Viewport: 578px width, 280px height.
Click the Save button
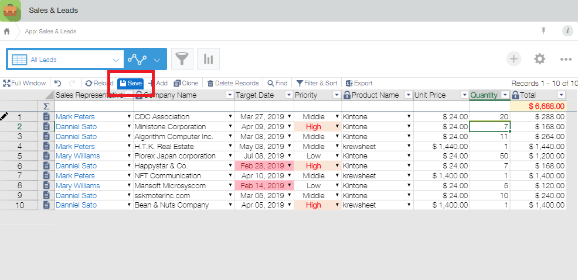130,83
